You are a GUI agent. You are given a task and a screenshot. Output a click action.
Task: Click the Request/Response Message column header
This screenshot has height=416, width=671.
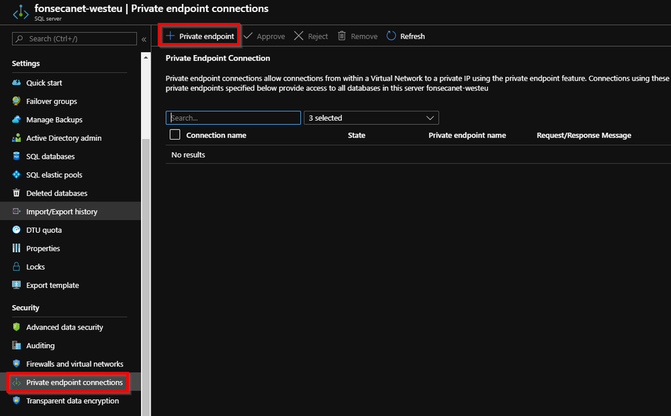(x=584, y=135)
